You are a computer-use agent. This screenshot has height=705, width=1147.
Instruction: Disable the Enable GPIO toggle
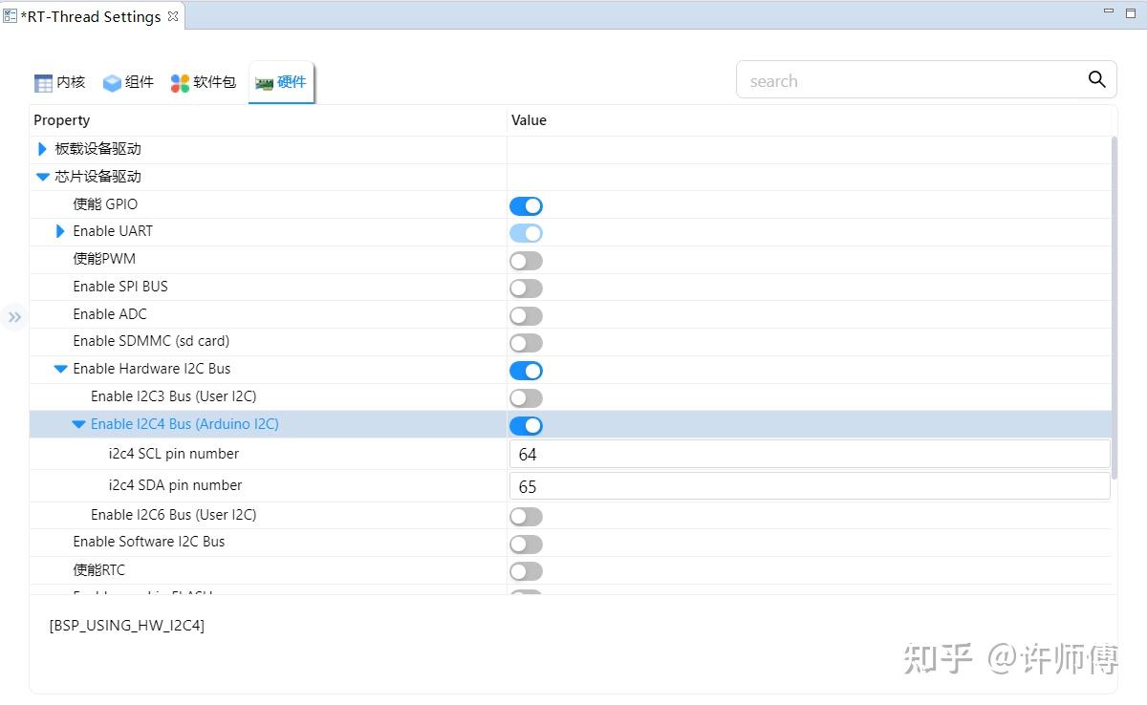pos(526,205)
